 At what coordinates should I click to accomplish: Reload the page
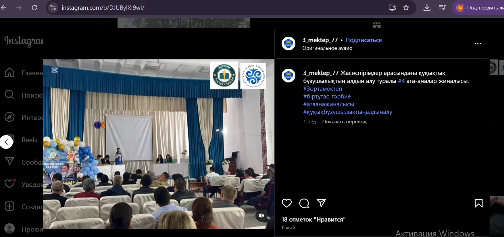point(34,8)
